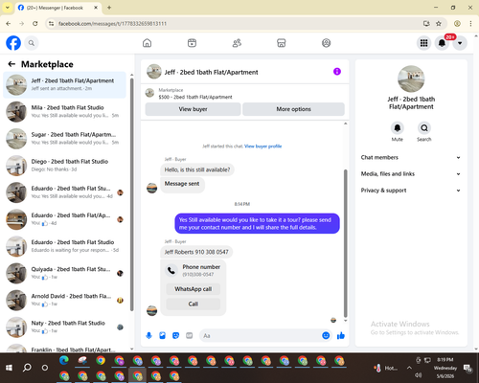479x383 pixels.
Task: Open the Friends icon in top nav
Action: point(237,43)
